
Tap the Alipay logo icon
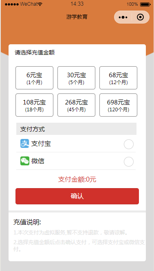[25, 143]
